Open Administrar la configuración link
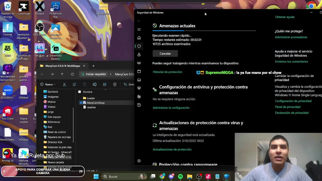Viewport: 322px width, 181px height. [171, 108]
